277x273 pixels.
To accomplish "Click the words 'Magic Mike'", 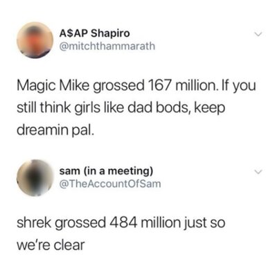I will pyautogui.click(x=53, y=86).
